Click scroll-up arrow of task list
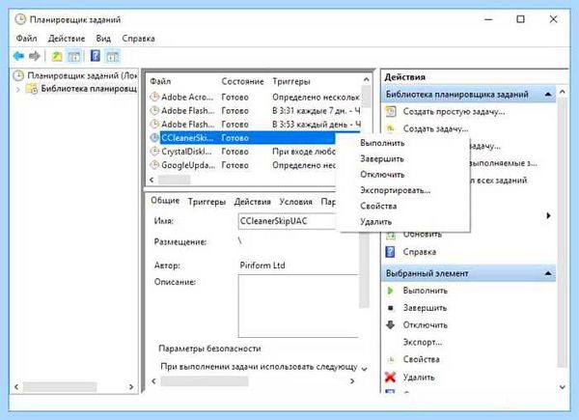Viewport: 579px width, 420px height. (x=366, y=79)
